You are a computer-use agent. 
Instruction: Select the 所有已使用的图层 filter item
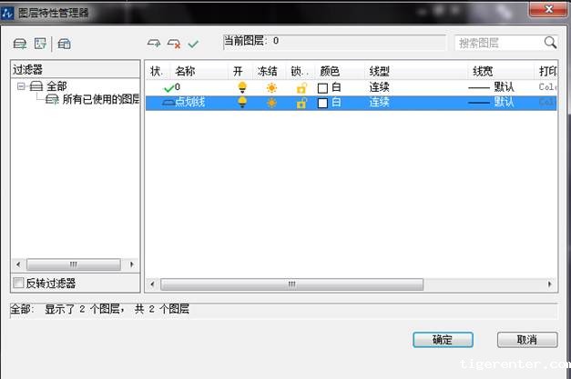[x=100, y=99]
